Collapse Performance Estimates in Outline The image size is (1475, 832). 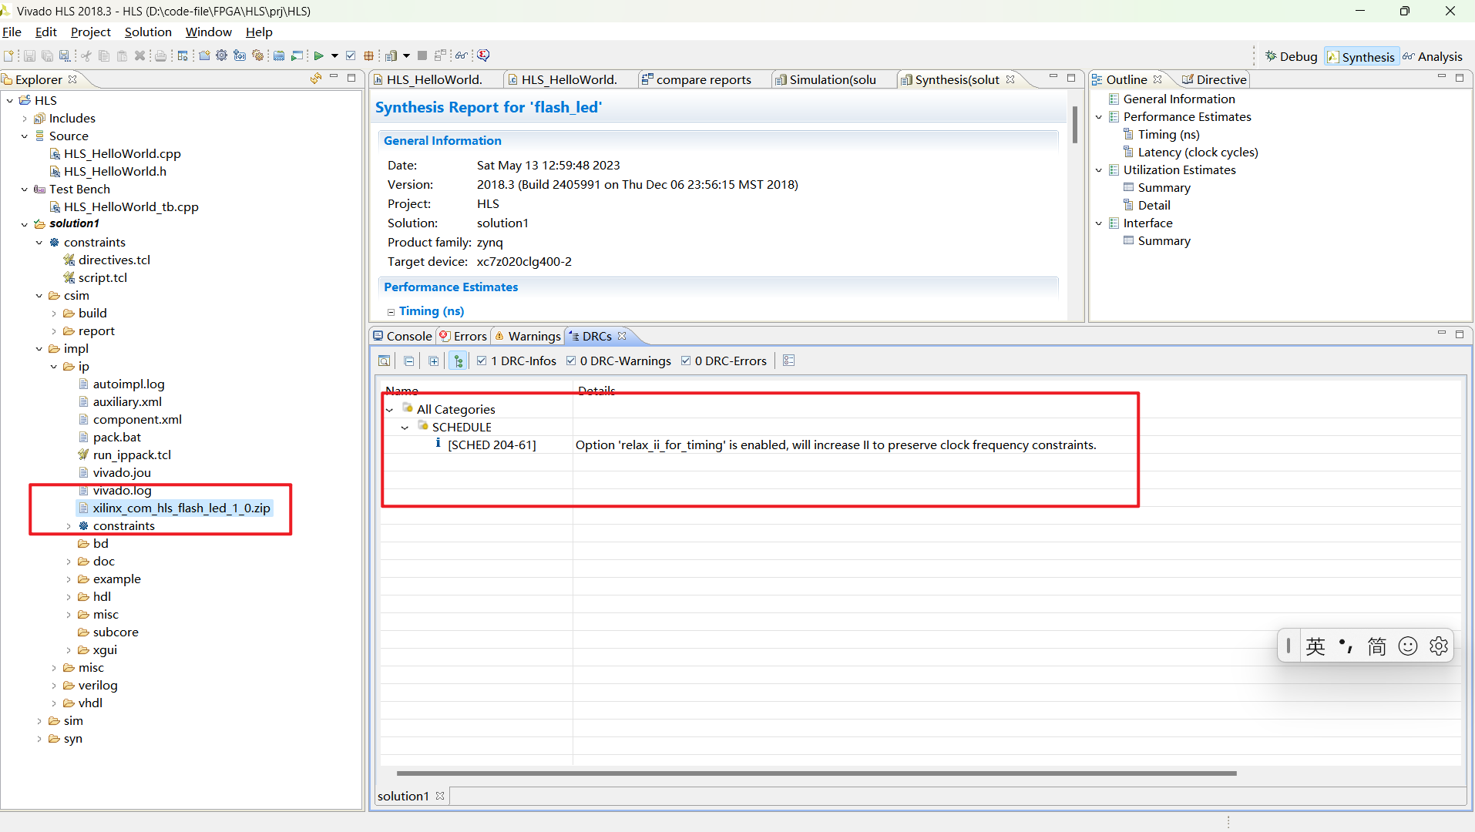click(1099, 117)
